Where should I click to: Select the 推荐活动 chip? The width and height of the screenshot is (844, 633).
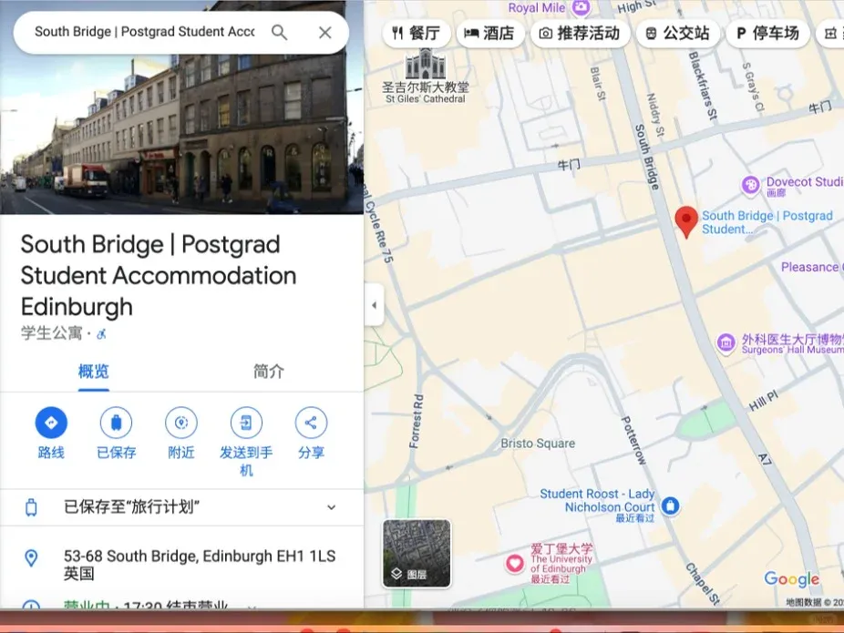[579, 34]
